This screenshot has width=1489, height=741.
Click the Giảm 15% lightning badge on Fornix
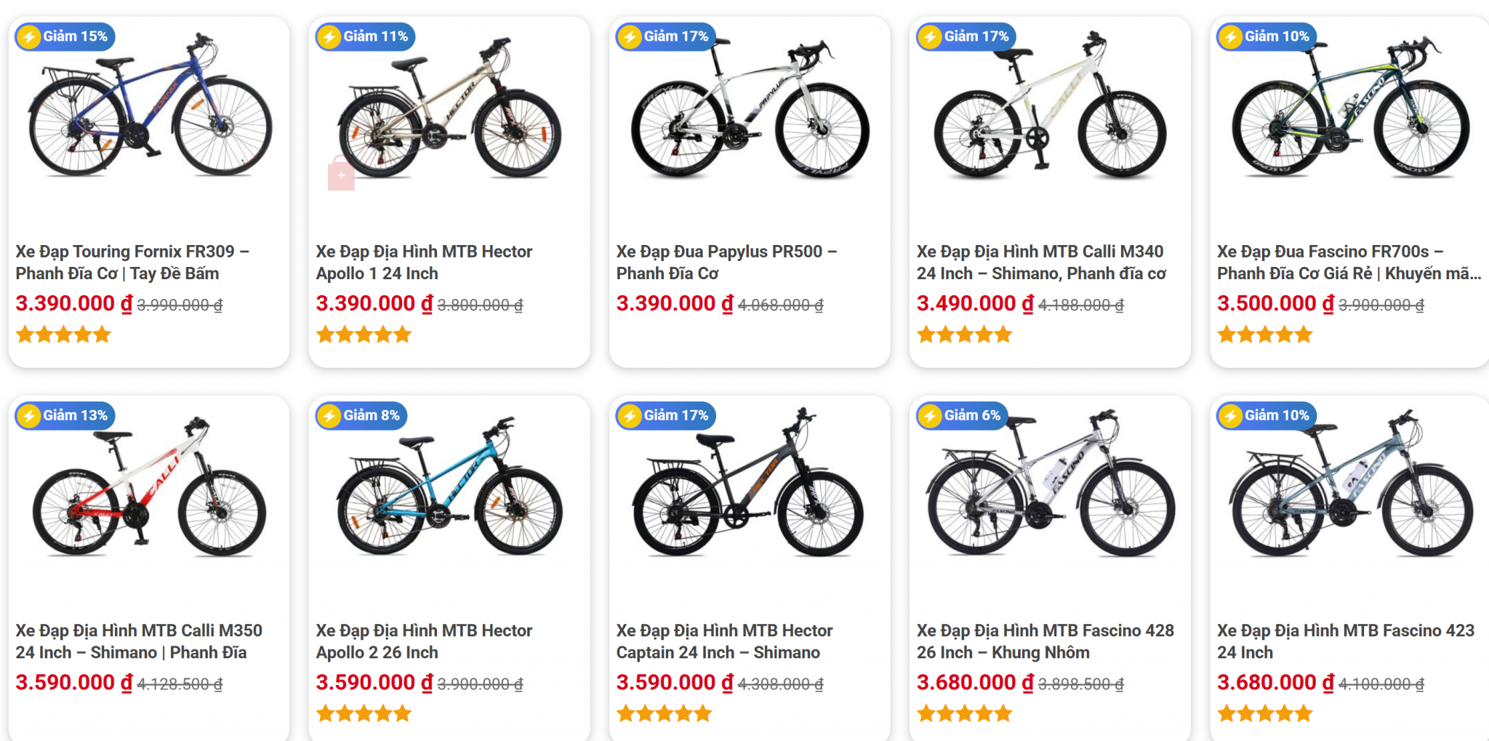click(x=65, y=36)
